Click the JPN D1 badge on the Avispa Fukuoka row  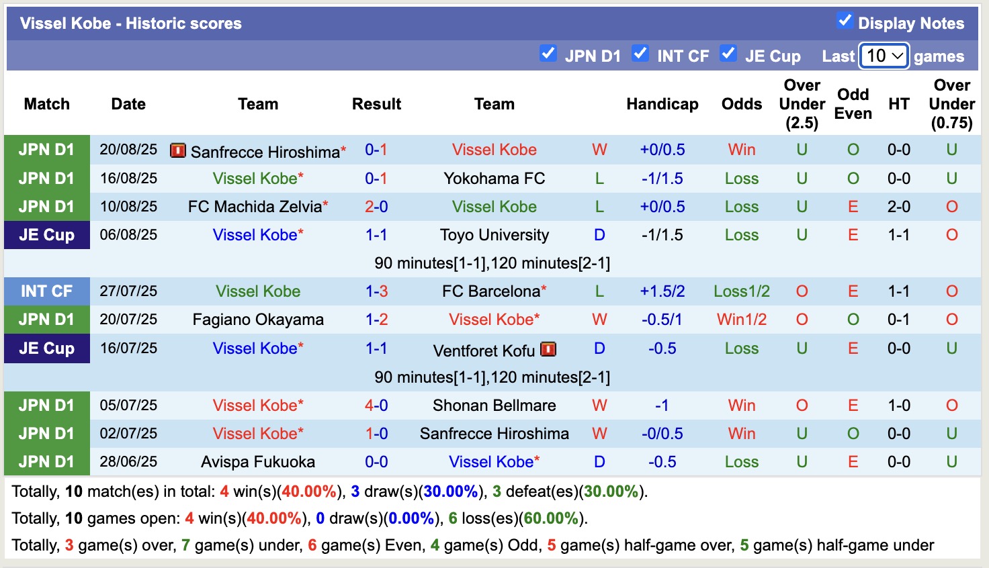(46, 461)
